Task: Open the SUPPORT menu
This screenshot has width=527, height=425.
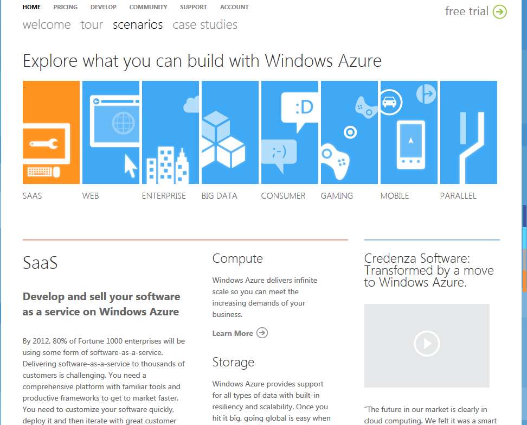Action: [x=193, y=7]
